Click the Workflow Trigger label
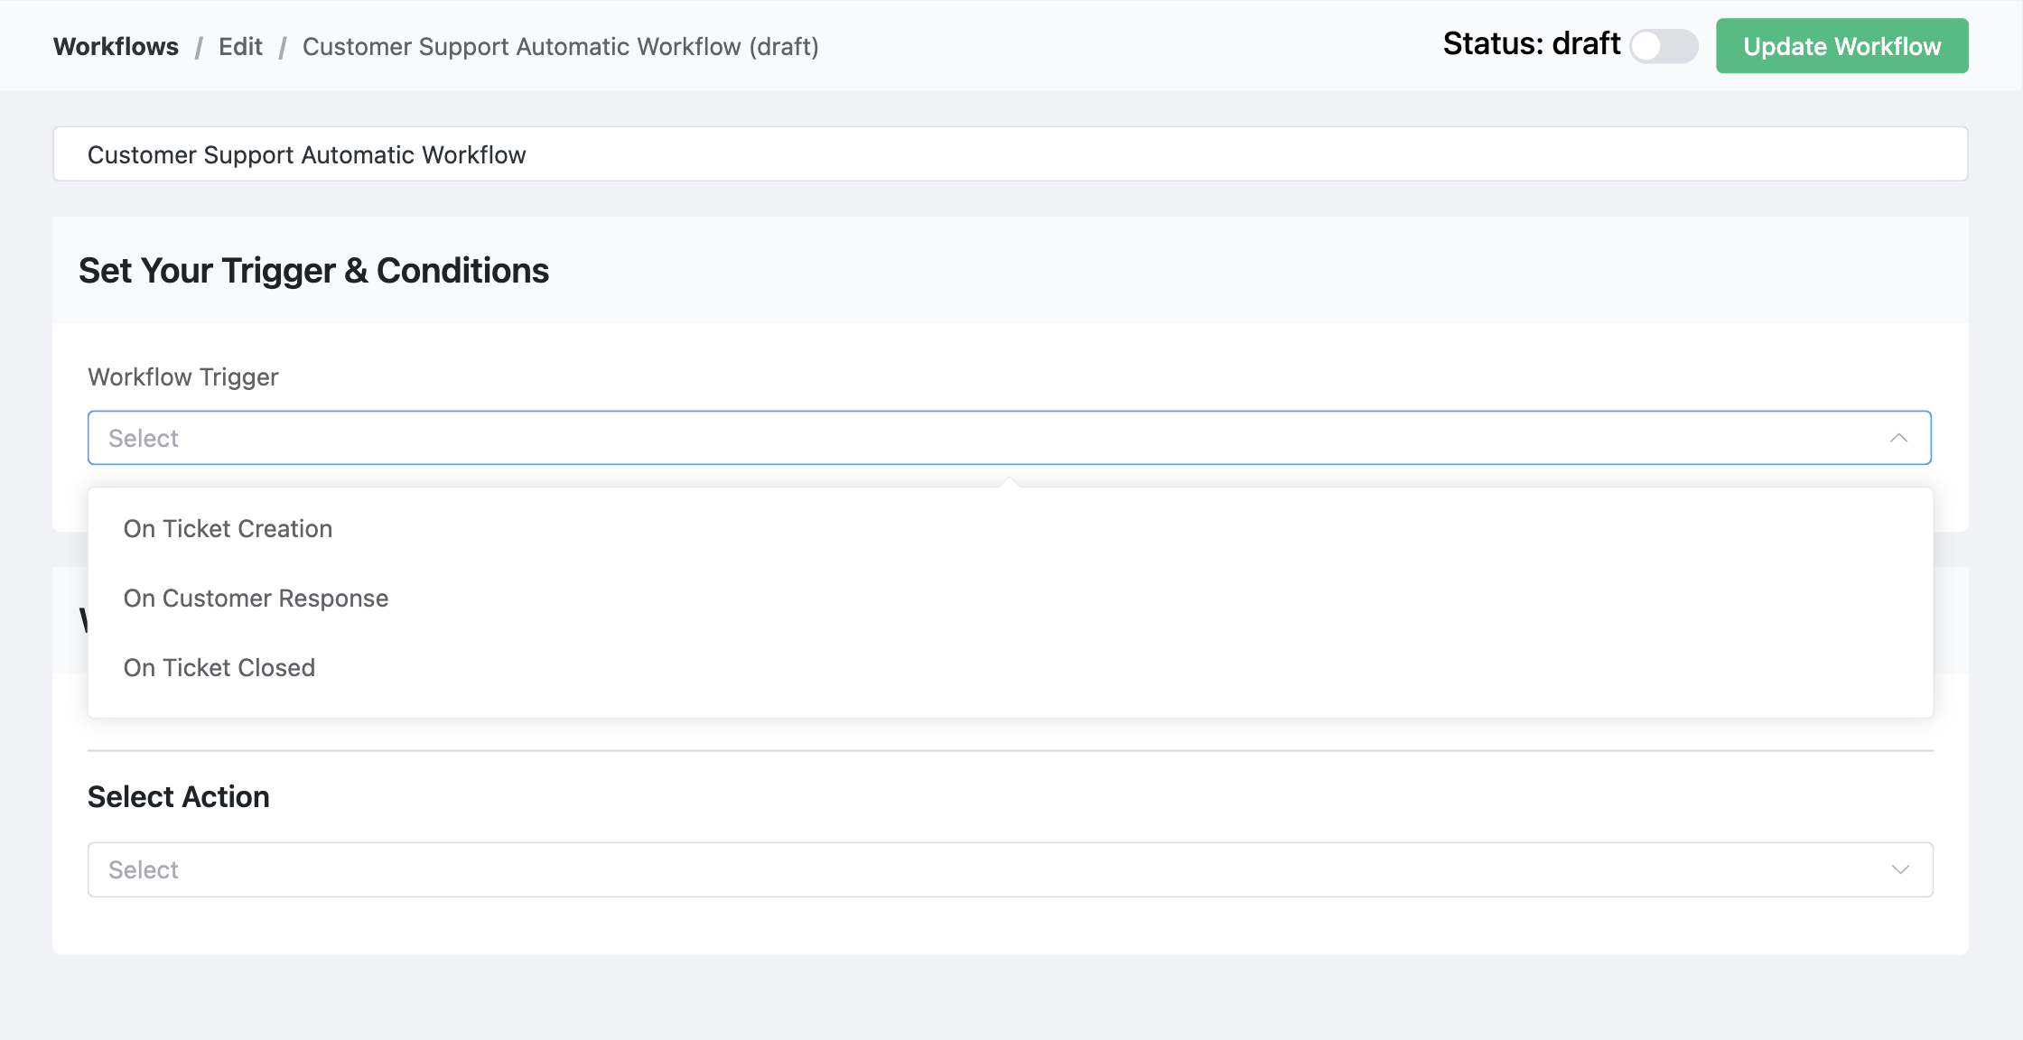The width and height of the screenshot is (2023, 1040). click(182, 376)
